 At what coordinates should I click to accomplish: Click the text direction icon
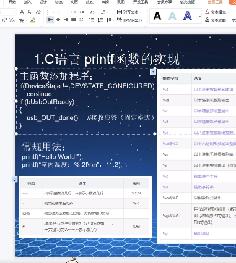click(103, 12)
